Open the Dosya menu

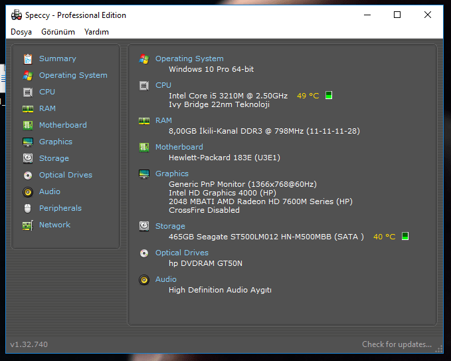(21, 32)
